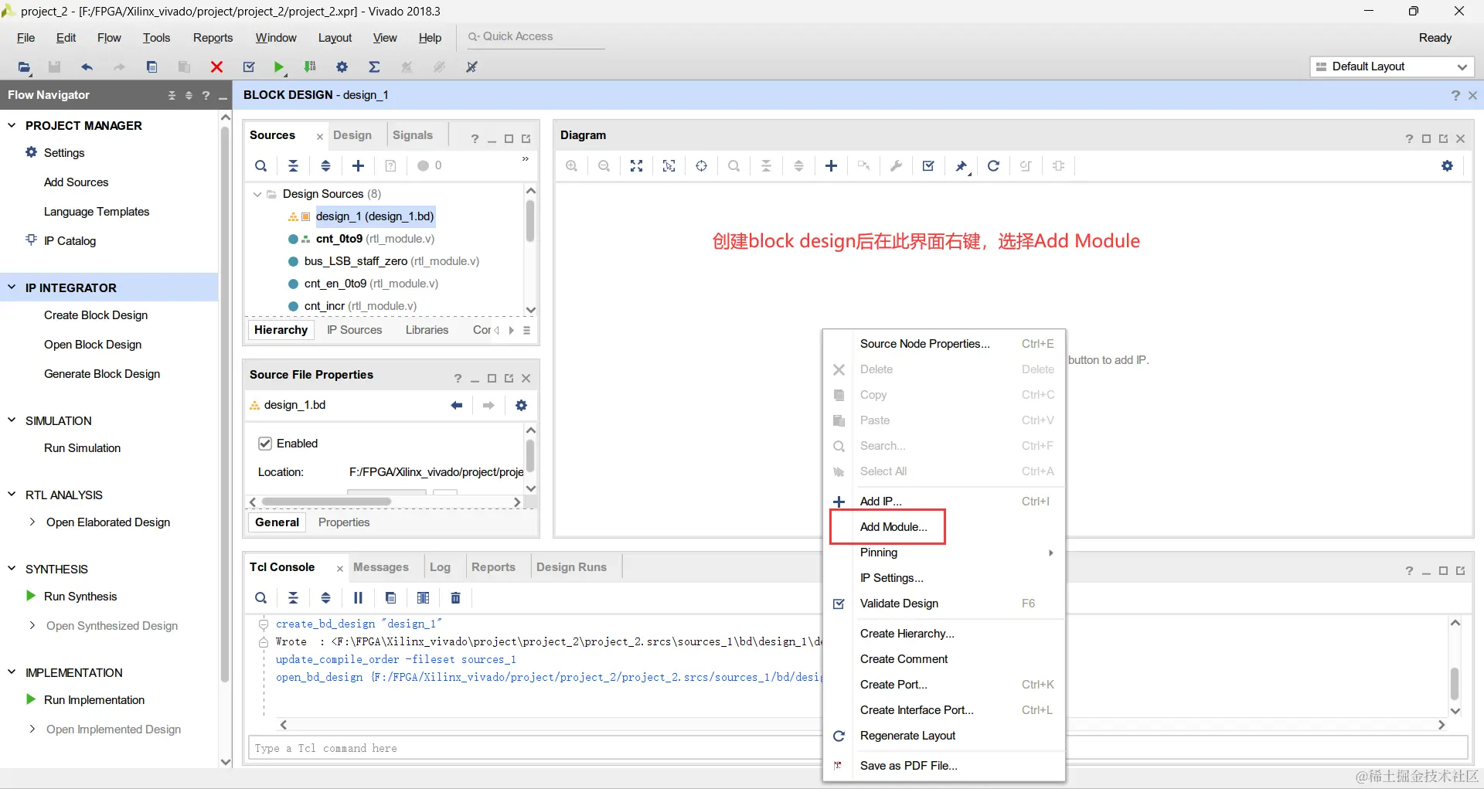
Task: Choose Create Hierarchy from context menu
Action: click(x=907, y=634)
